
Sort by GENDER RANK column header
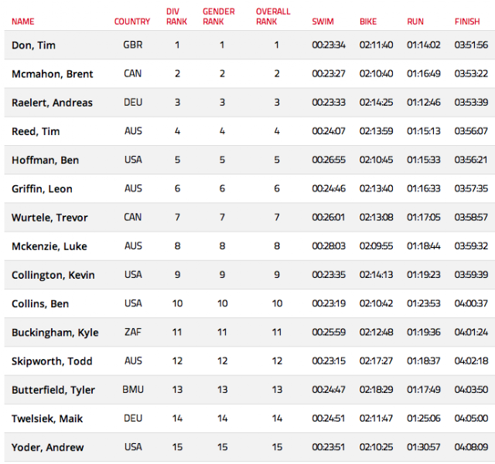219,17
